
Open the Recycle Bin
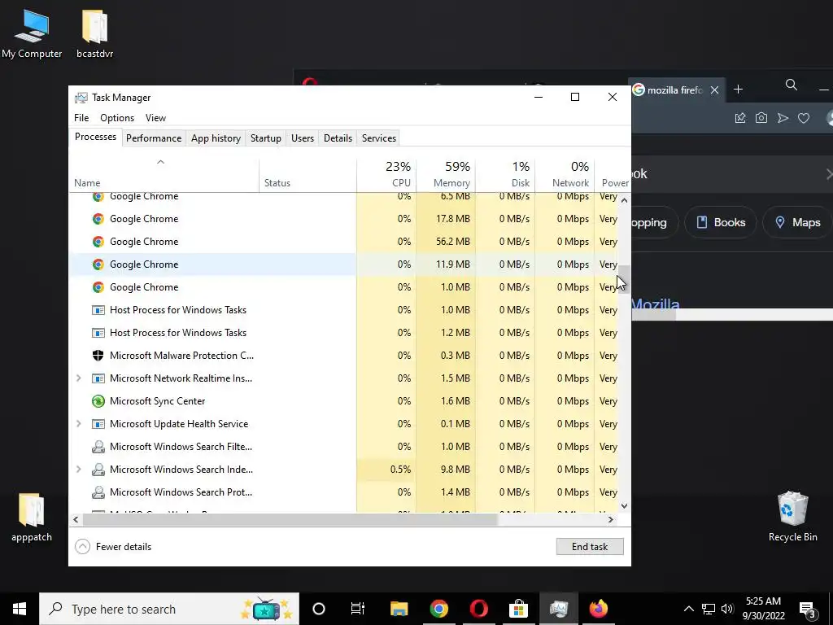point(792,517)
